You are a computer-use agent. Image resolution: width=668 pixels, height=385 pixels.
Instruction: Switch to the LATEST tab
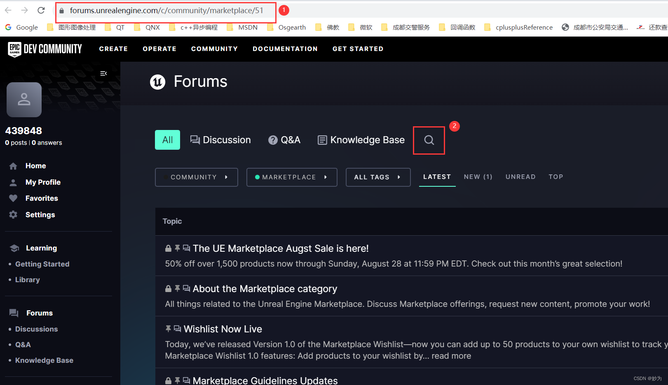(437, 177)
